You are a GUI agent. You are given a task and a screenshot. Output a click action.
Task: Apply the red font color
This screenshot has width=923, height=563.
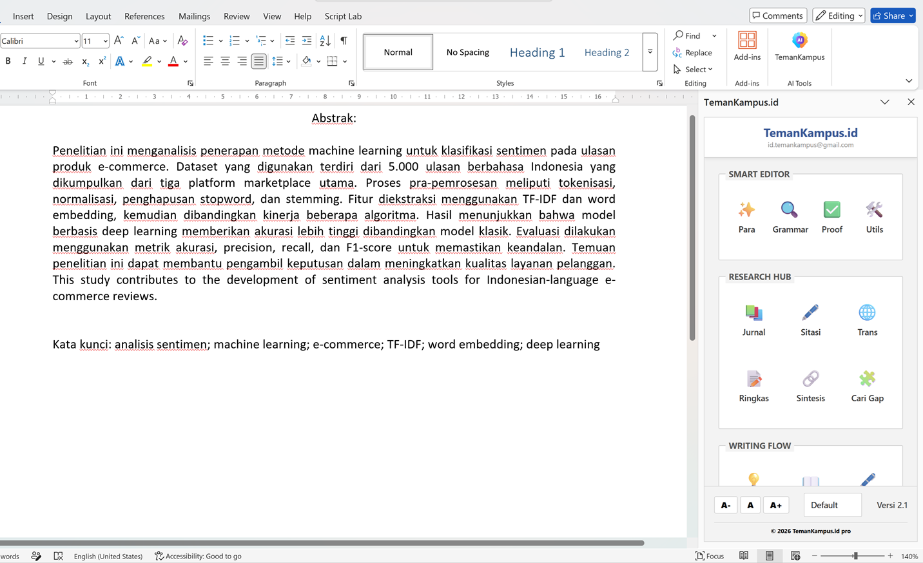pyautogui.click(x=173, y=61)
